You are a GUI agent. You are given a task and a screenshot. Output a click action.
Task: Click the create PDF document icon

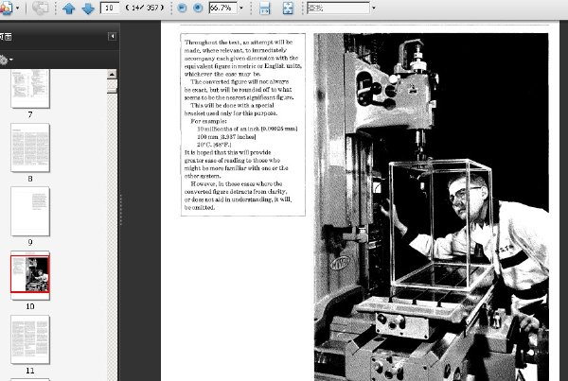click(x=6, y=8)
